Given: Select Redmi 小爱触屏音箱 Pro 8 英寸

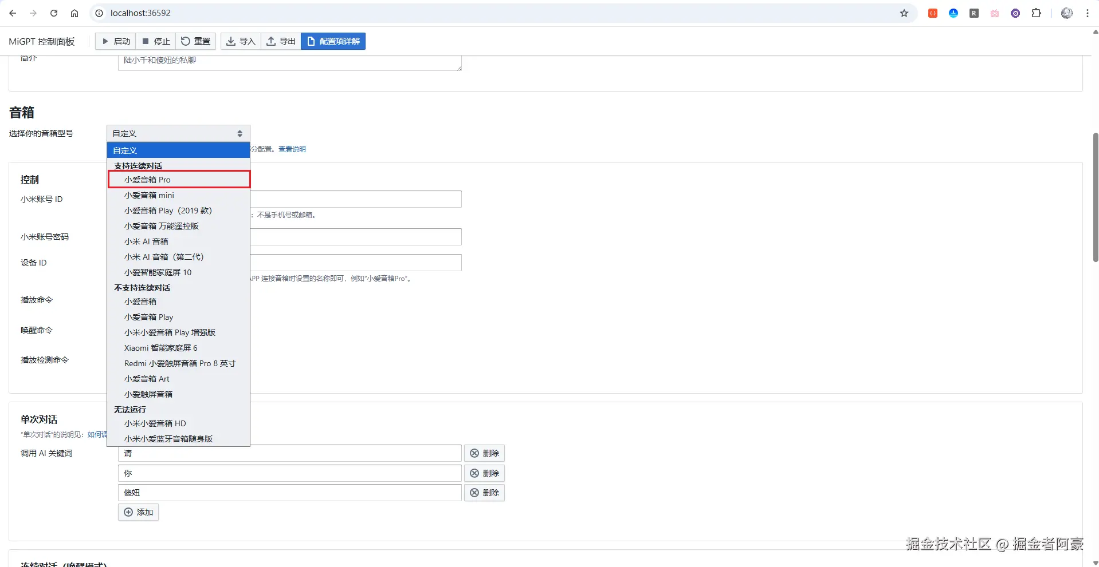Looking at the screenshot, I should point(178,363).
